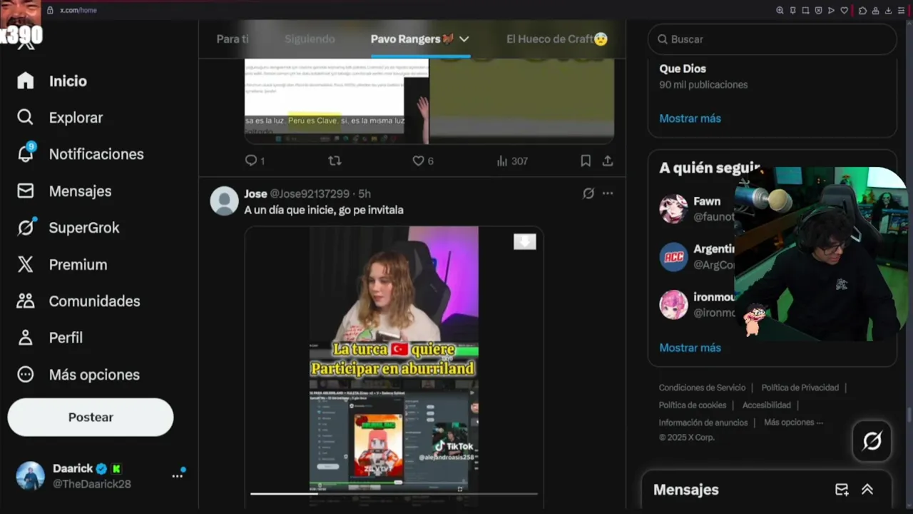
Task: Reply to the post with 1 comment
Action: click(255, 161)
